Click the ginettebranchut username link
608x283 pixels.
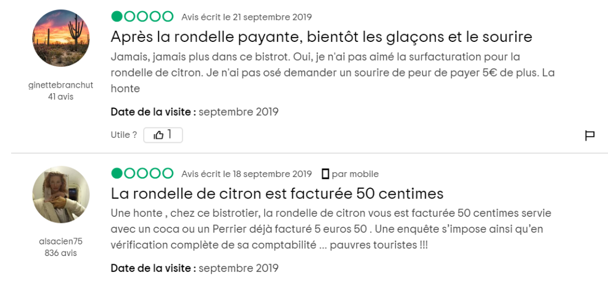tap(61, 86)
